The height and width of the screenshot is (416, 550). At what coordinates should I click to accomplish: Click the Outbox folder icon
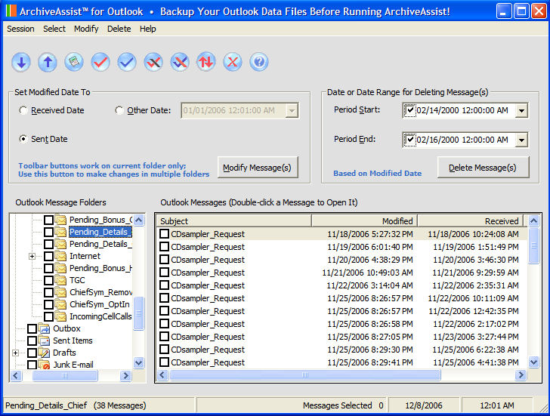(44, 328)
